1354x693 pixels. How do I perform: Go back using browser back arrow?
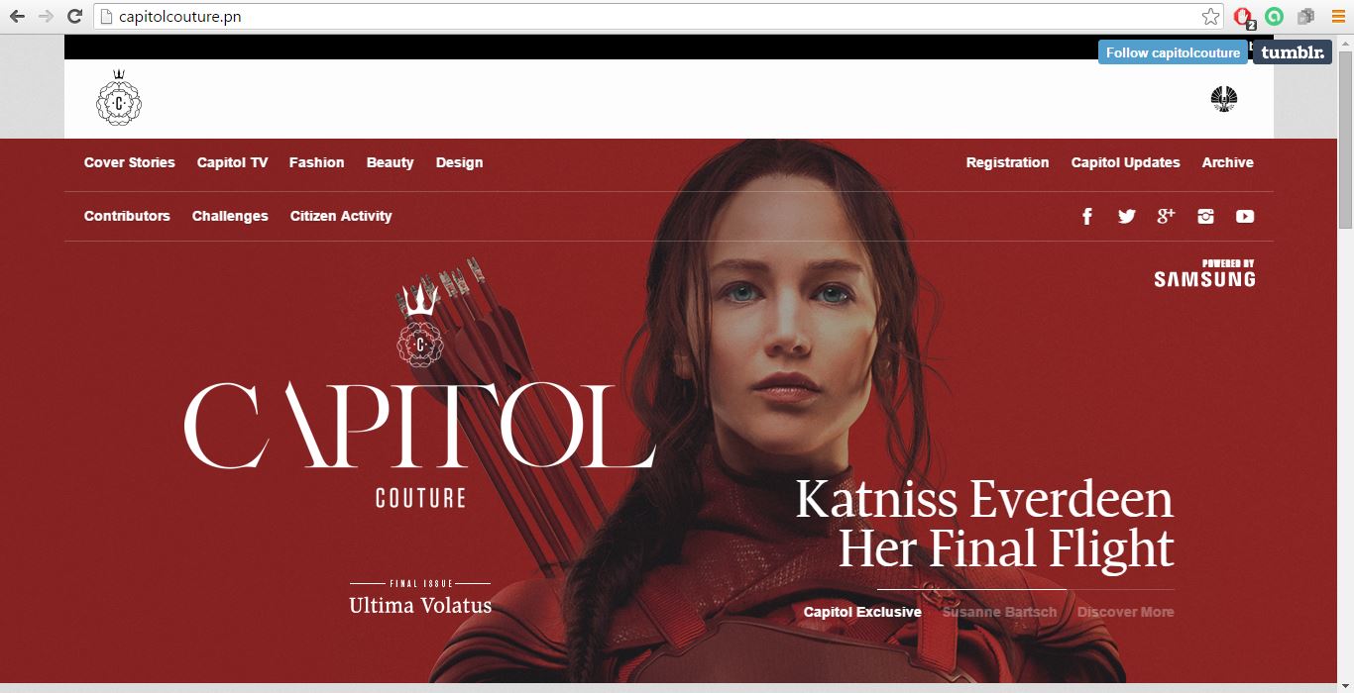[17, 16]
